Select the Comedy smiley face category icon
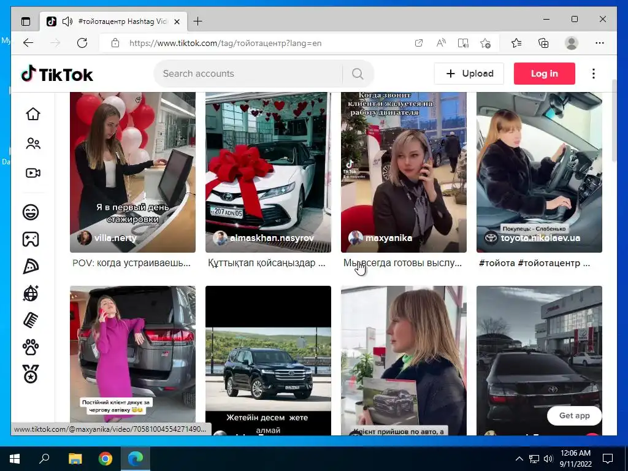The image size is (628, 471). (x=31, y=212)
